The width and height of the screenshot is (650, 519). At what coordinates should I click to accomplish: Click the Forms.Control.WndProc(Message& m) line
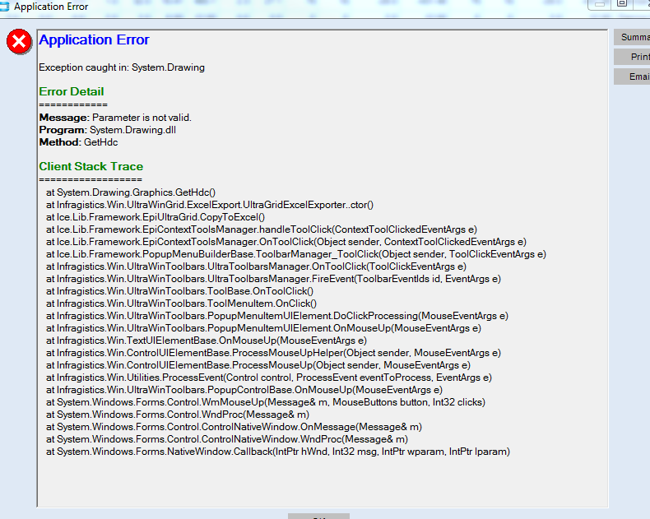[x=178, y=415]
